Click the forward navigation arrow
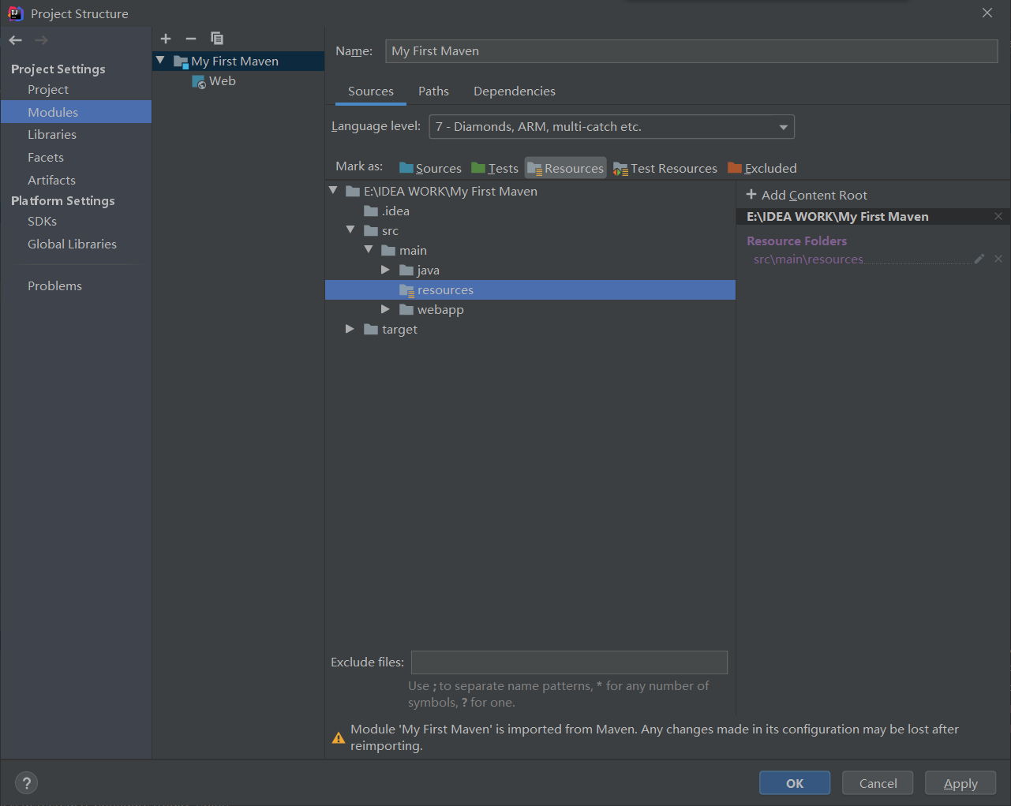Image resolution: width=1011 pixels, height=806 pixels. pos(42,40)
